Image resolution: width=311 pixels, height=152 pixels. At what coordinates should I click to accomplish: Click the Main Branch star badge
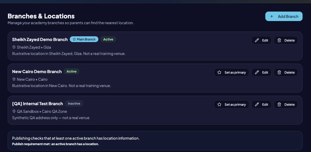click(x=84, y=39)
